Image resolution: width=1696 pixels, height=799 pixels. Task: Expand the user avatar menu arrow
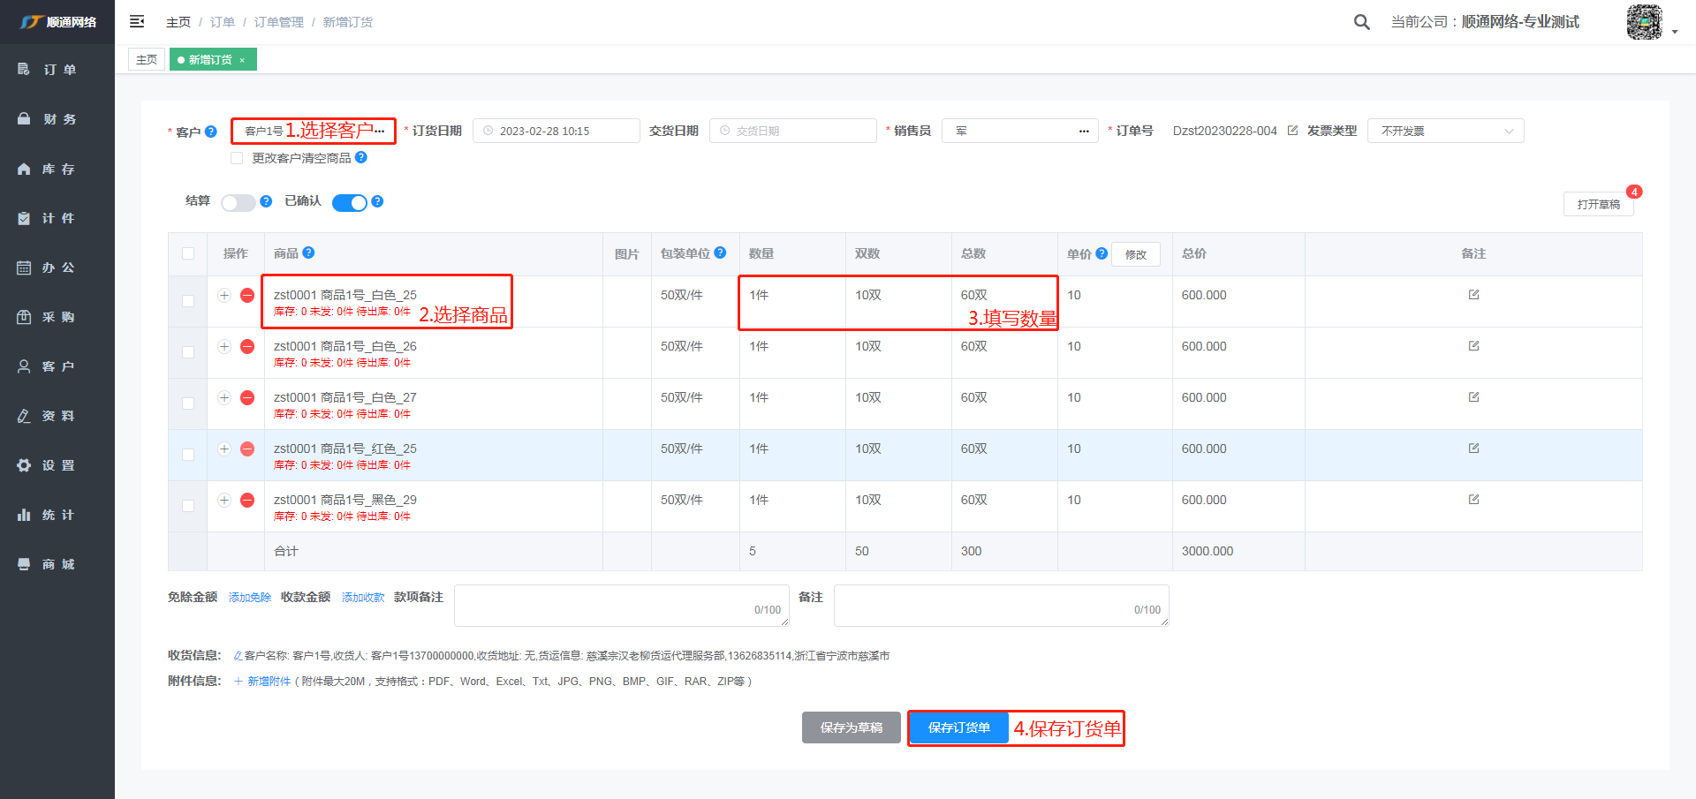pos(1675,32)
